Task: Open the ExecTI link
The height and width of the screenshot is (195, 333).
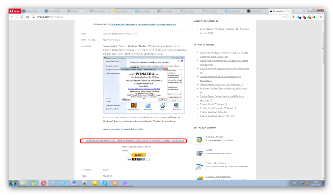Action: [209, 150]
